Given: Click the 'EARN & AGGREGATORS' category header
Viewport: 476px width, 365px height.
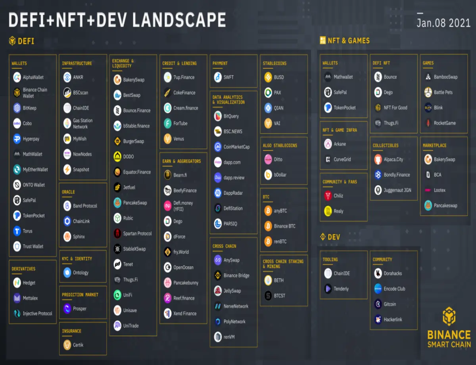Looking at the screenshot, I should [182, 161].
